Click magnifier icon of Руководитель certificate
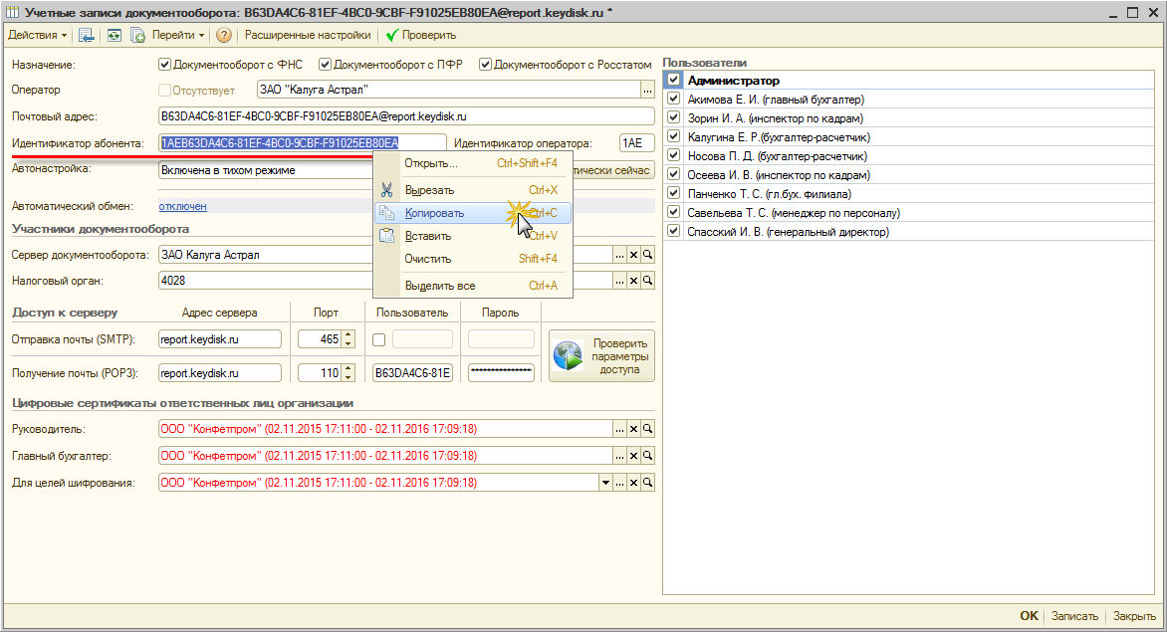This screenshot has width=1167, height=632. [x=647, y=429]
